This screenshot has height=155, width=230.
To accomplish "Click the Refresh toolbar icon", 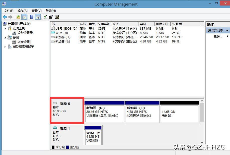I will [45, 17].
